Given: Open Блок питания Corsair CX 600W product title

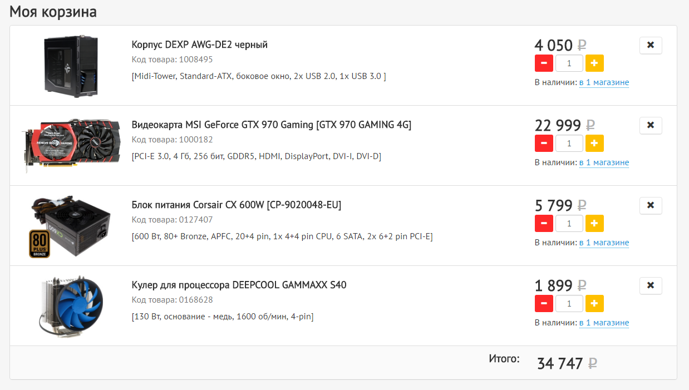Looking at the screenshot, I should point(237,205).
